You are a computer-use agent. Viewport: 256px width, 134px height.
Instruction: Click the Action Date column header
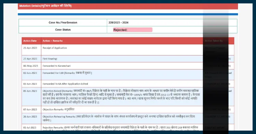30,41
